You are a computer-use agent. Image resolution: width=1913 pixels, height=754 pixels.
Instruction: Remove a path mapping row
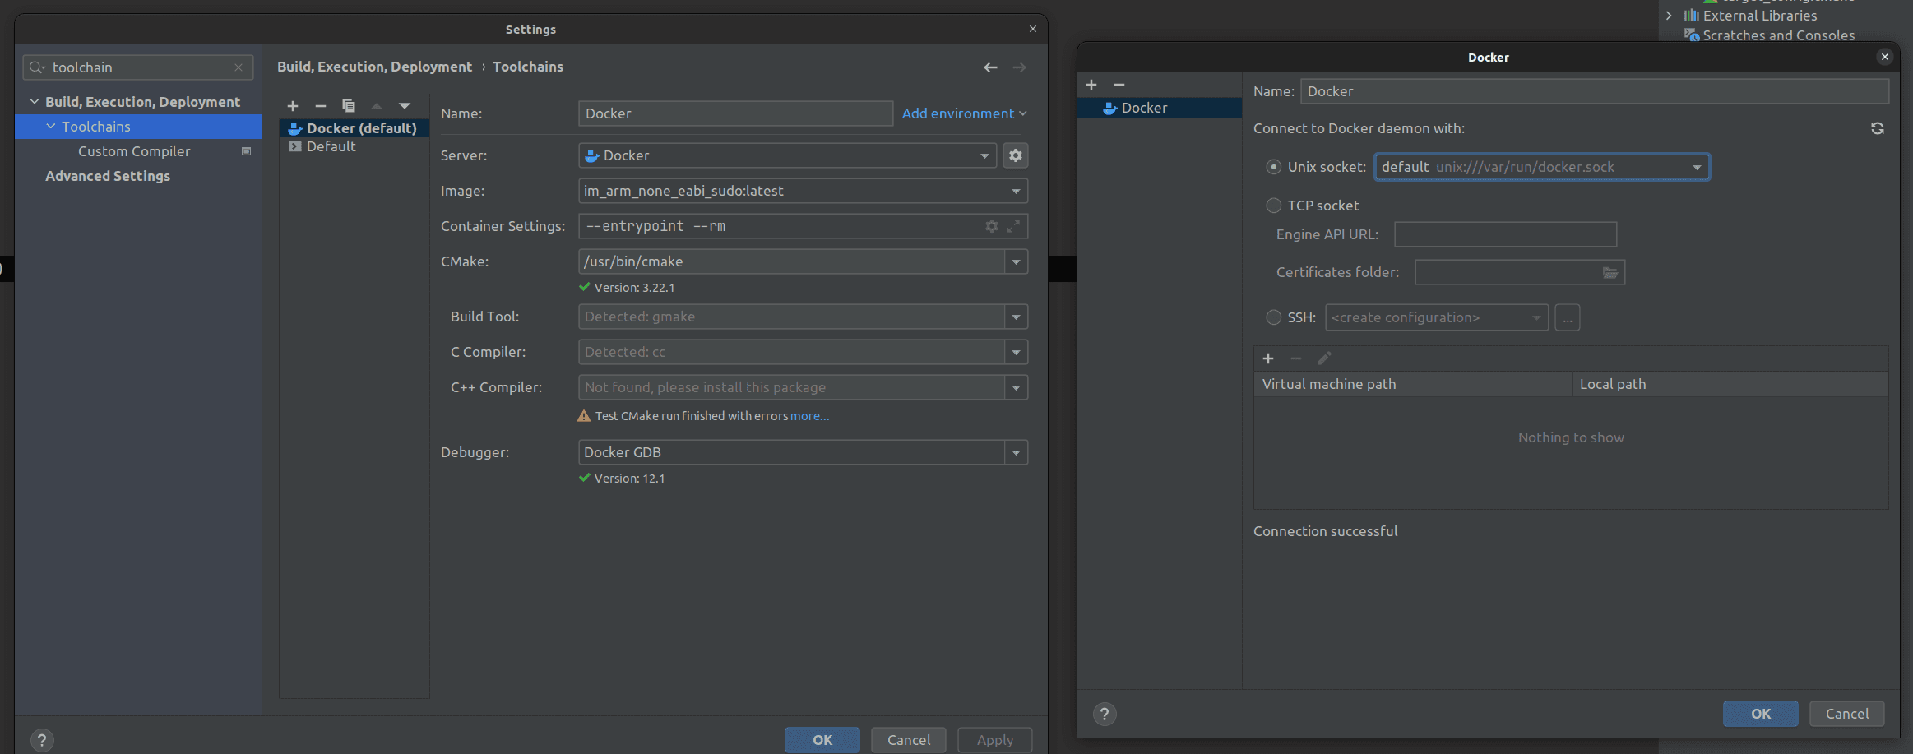[1296, 358]
